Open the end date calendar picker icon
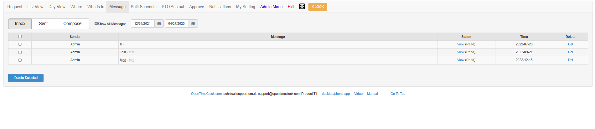This screenshot has width=595, height=129. pyautogui.click(x=193, y=23)
